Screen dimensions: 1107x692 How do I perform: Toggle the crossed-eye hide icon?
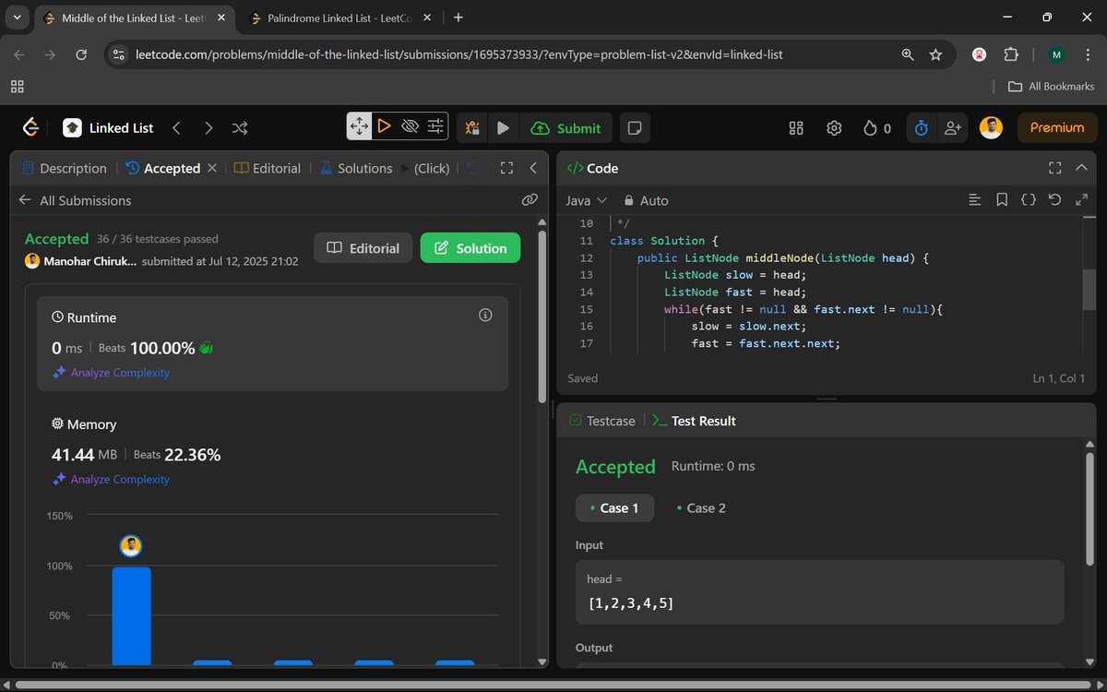pos(411,126)
